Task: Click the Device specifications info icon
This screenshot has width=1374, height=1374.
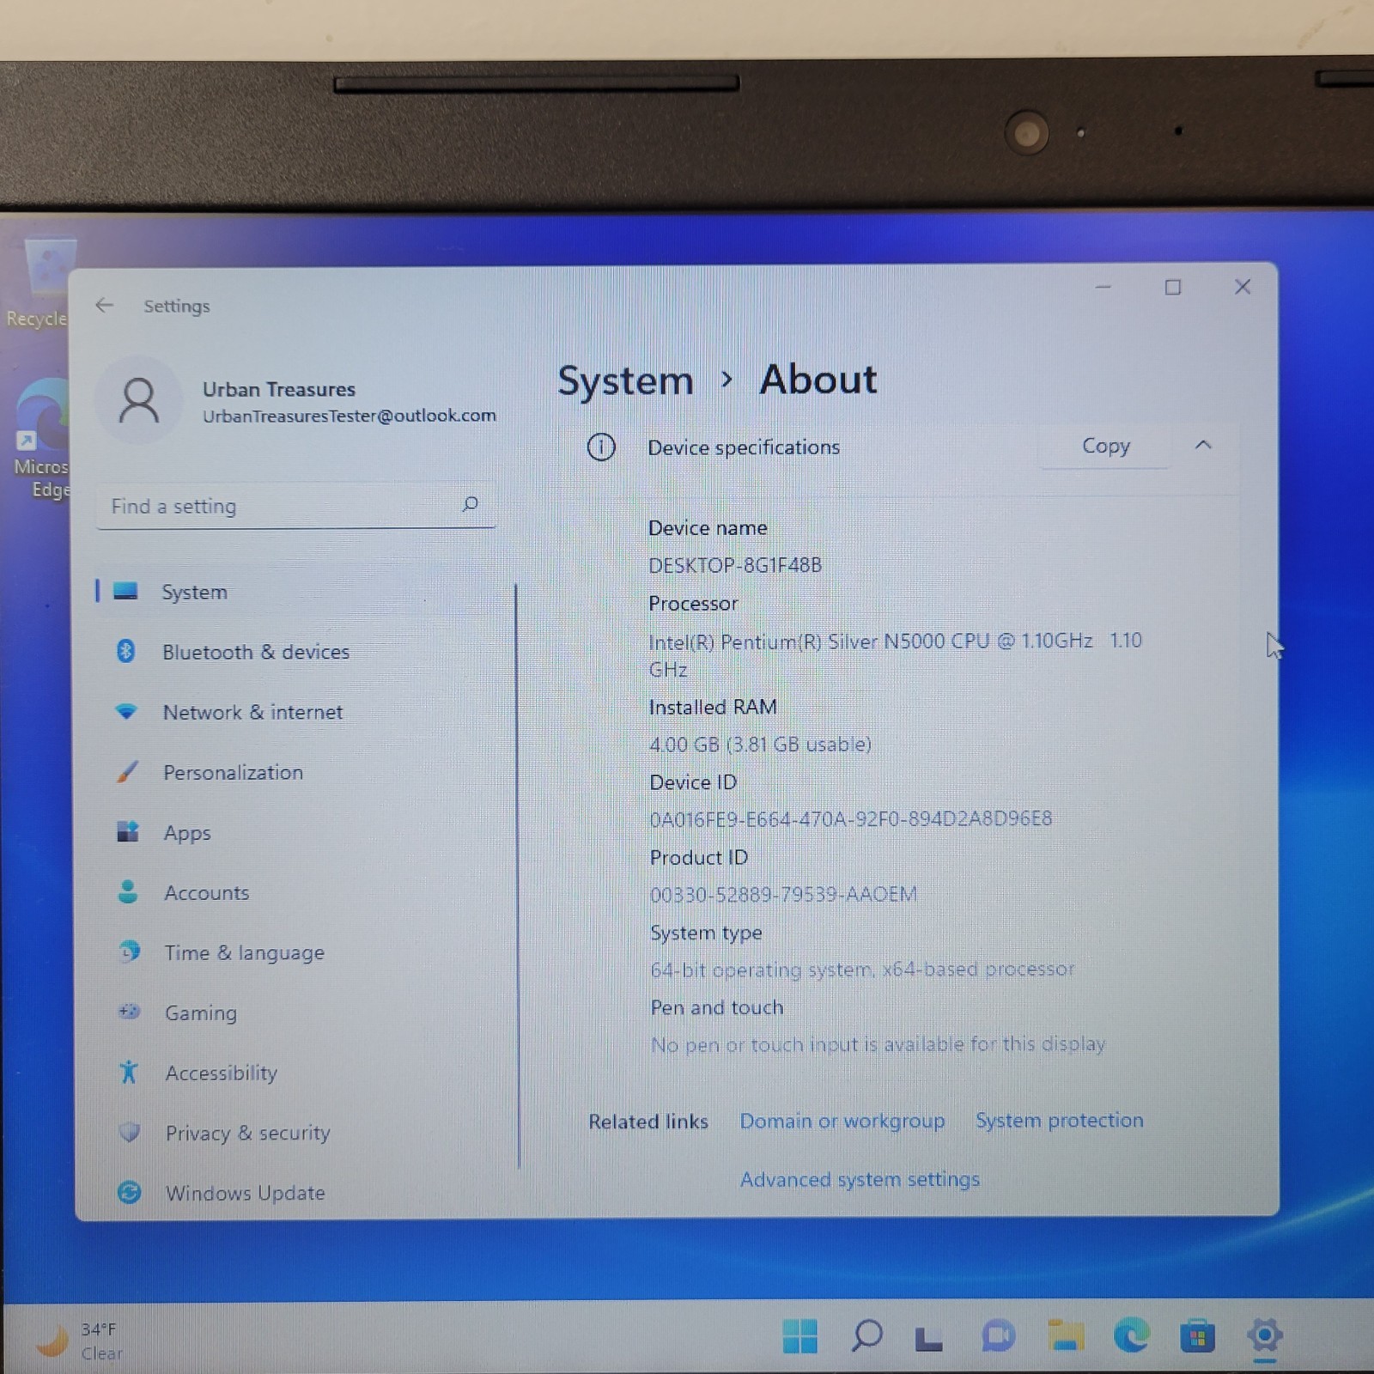Action: [x=601, y=447]
